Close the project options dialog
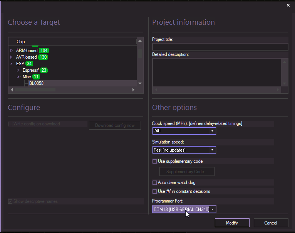 pyautogui.click(x=288, y=5)
